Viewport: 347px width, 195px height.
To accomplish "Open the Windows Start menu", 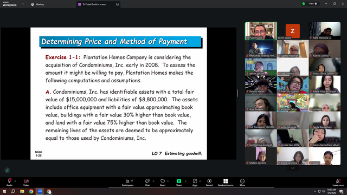I will click(x=4, y=191).
